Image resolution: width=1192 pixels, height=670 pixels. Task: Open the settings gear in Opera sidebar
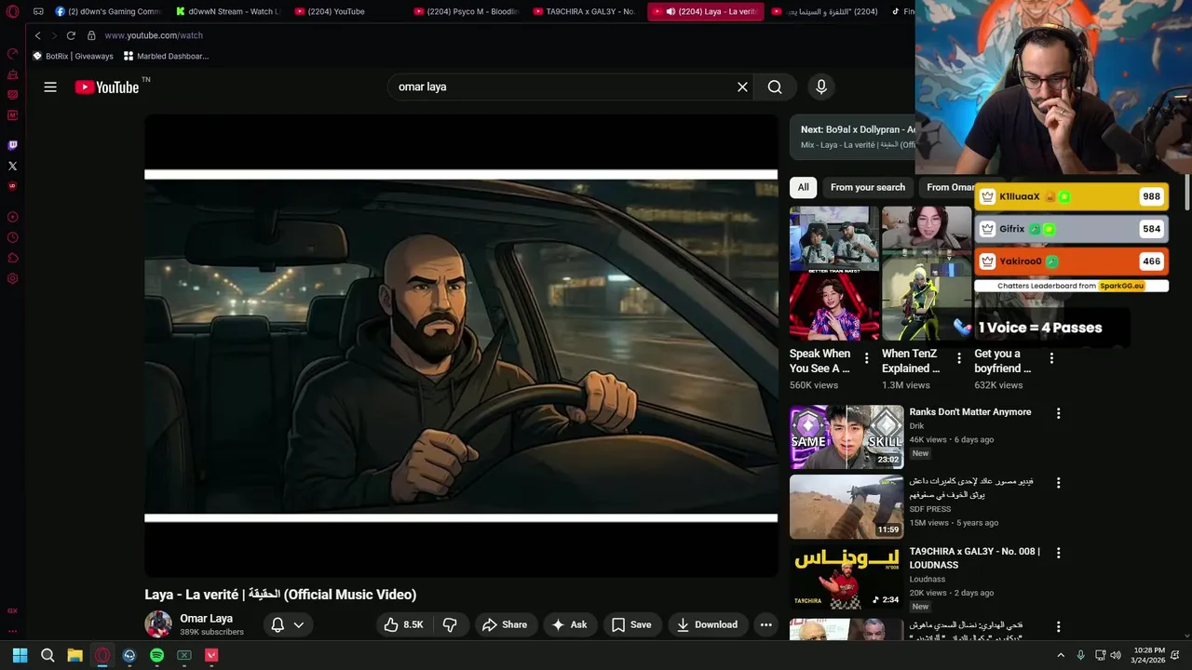click(x=12, y=278)
